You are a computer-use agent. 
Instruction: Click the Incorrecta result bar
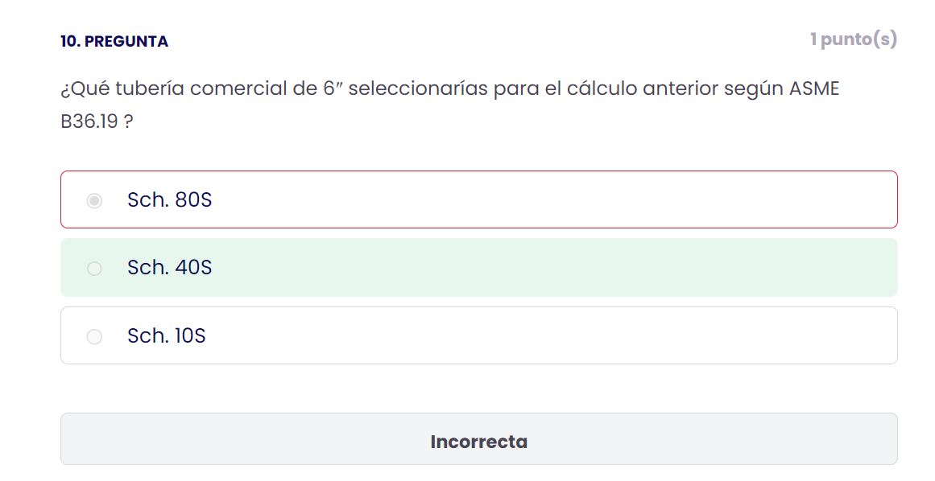pyautogui.click(x=479, y=438)
